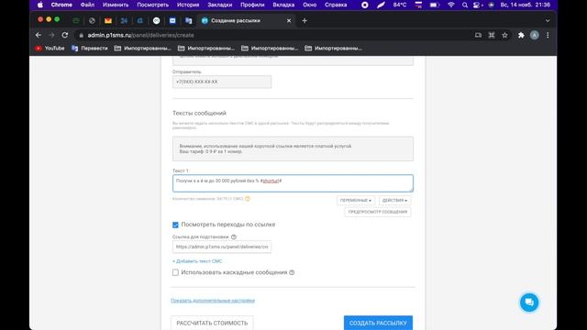
Task: Click the Ссылка для подстановки URL field
Action: point(222,247)
